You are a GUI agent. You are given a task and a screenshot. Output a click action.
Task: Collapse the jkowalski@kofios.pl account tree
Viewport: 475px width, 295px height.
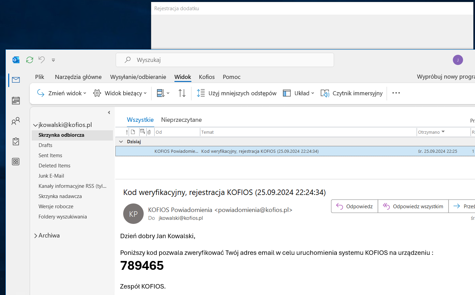[35, 125]
